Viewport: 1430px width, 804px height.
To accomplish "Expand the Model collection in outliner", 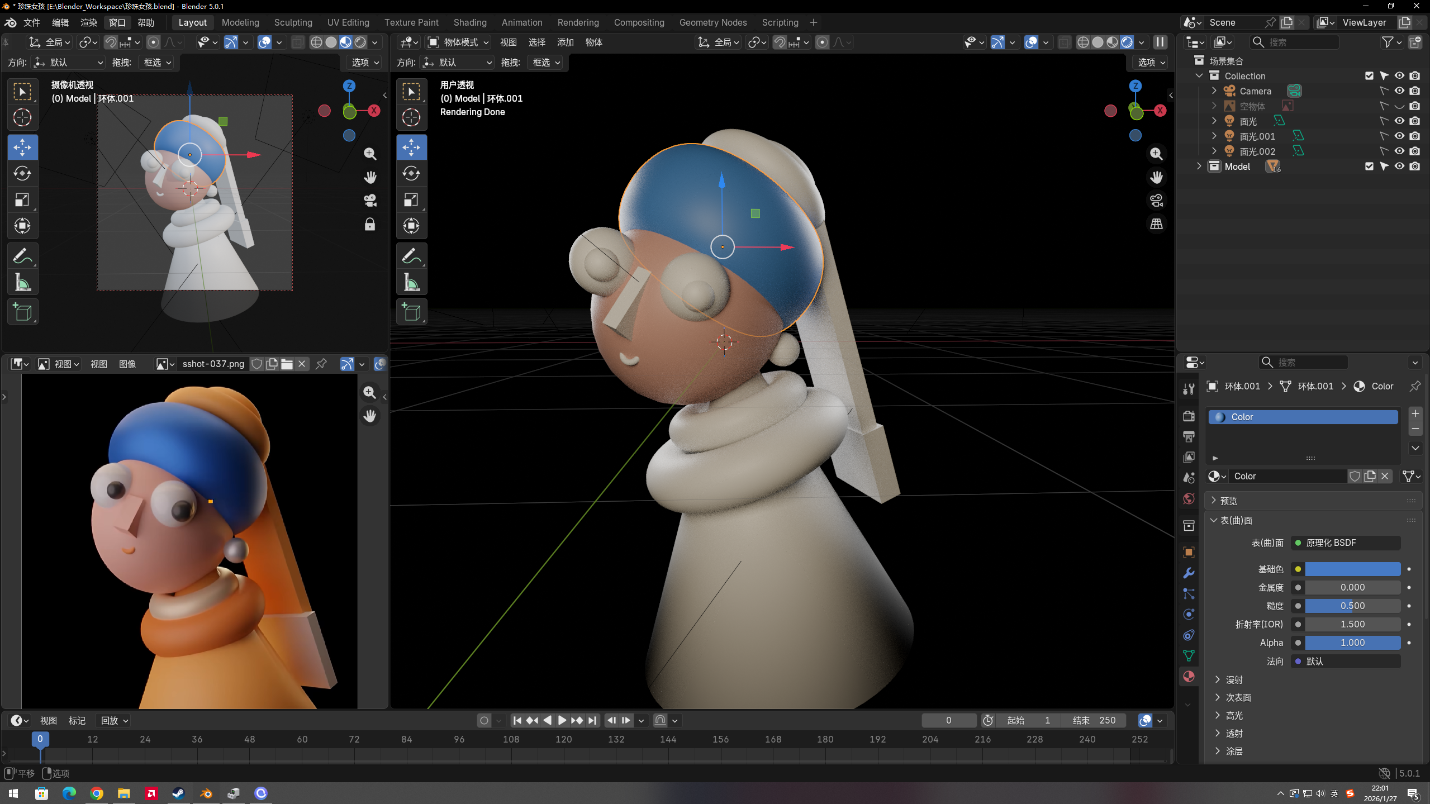I will [1199, 166].
